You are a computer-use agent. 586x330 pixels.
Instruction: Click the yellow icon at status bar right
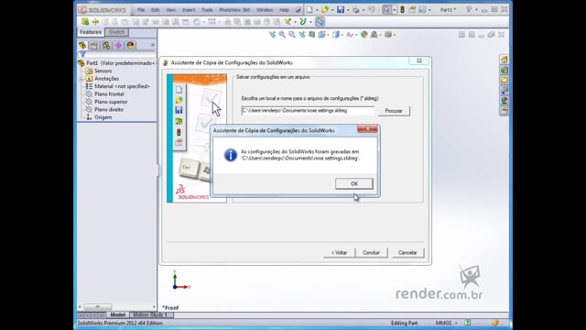coord(495,323)
